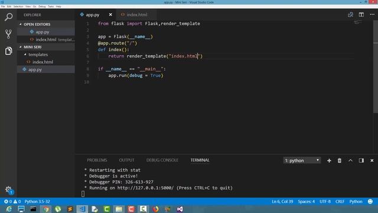This screenshot has width=378, height=213.
Task: Select Python 3.5-32 interpreter in status bar
Action: [37, 201]
